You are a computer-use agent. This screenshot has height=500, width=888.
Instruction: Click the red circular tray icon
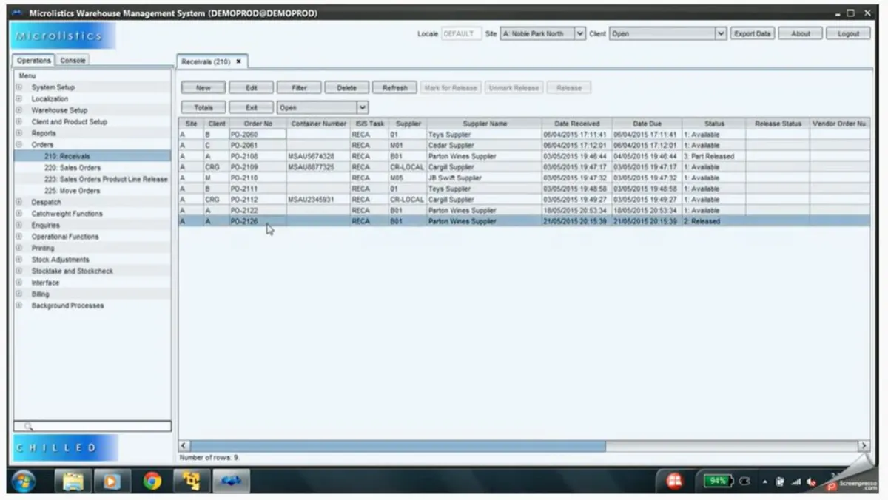pos(674,482)
